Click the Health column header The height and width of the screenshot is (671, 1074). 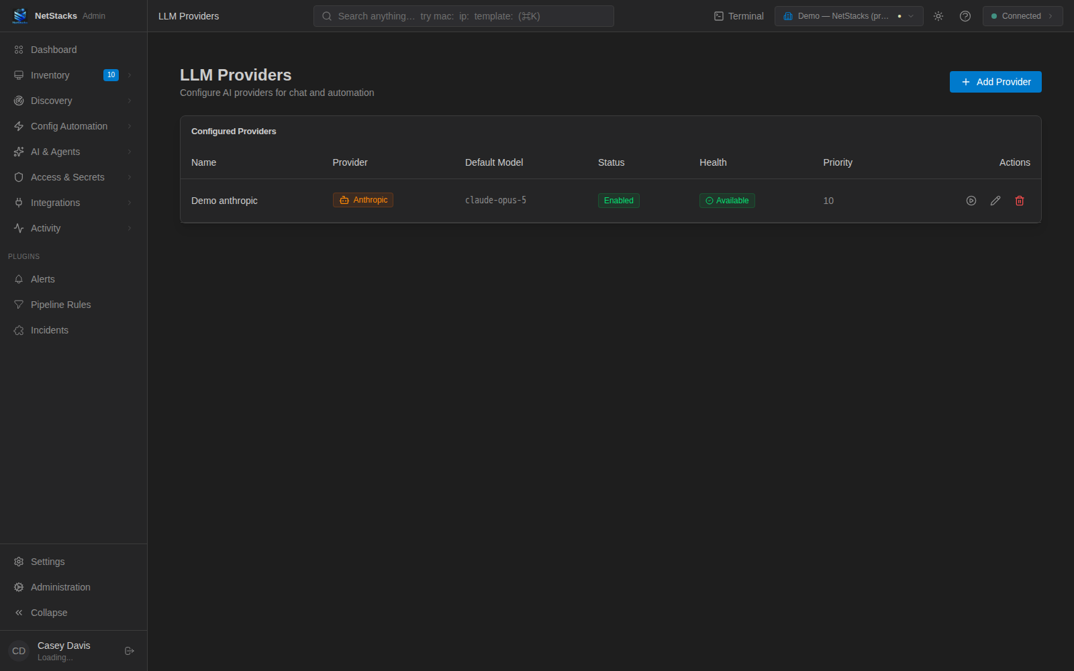pyautogui.click(x=713, y=162)
